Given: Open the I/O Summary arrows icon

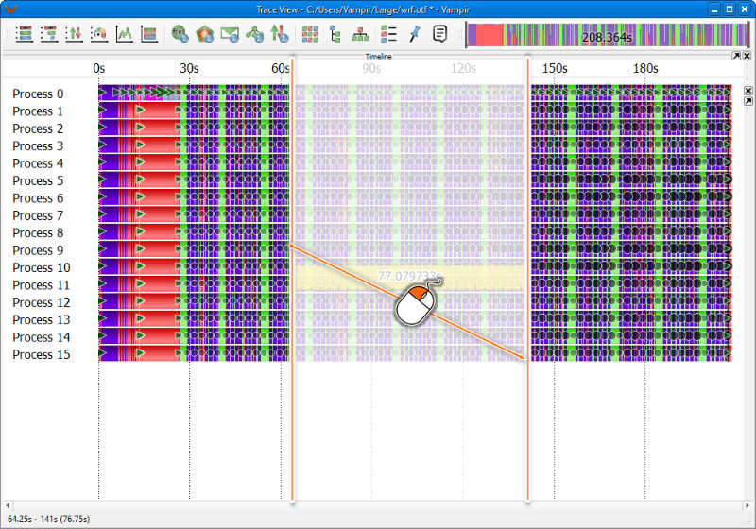Looking at the screenshot, I should coord(280,34).
